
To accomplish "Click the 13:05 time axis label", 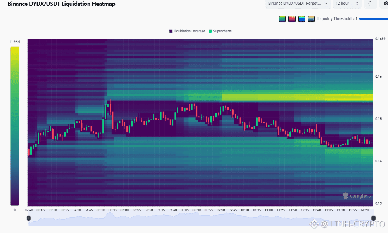I will pyautogui.click(x=328, y=210).
